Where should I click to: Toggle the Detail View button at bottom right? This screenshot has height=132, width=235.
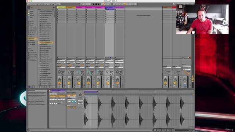click(x=193, y=130)
